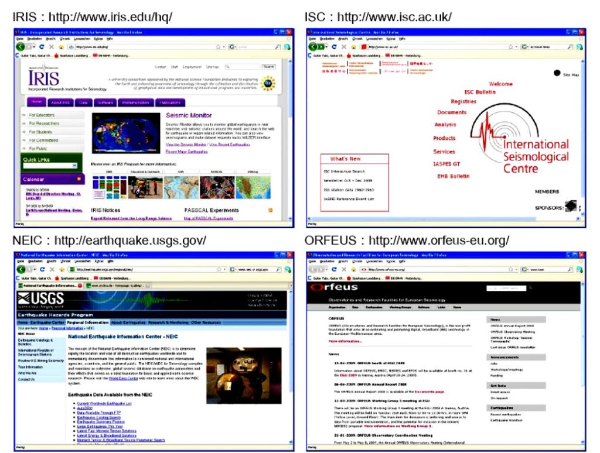The width and height of the screenshot is (600, 453).
Task: Click the search field on the Orfeus page header
Action: coord(506,288)
